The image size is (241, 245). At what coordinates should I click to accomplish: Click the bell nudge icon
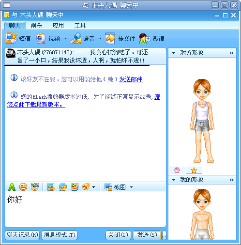click(x=86, y=187)
